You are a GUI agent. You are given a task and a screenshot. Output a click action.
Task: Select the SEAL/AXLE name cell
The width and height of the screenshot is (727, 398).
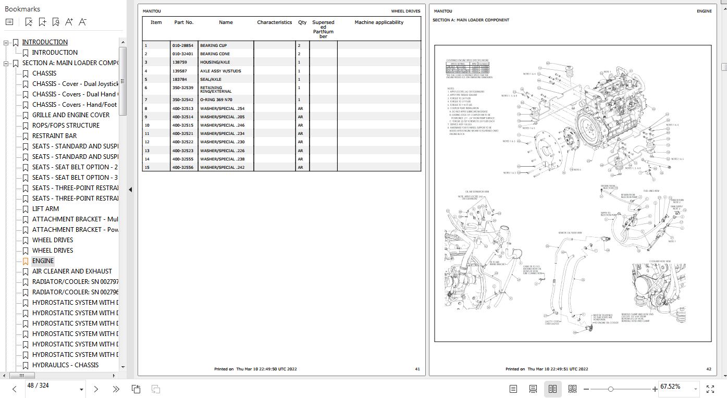[211, 79]
